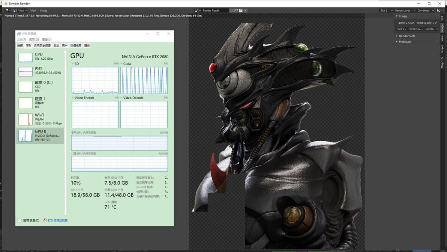Switch to the 服务 services tab
447x252 pixels.
click(x=87, y=46)
